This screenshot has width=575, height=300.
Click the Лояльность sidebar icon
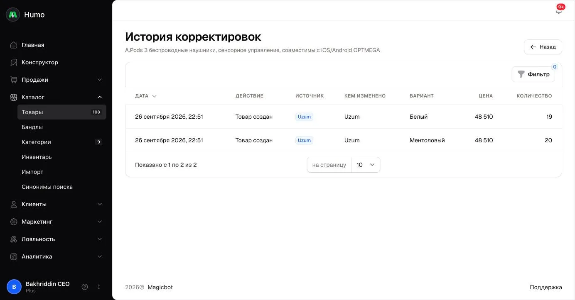tap(14, 239)
